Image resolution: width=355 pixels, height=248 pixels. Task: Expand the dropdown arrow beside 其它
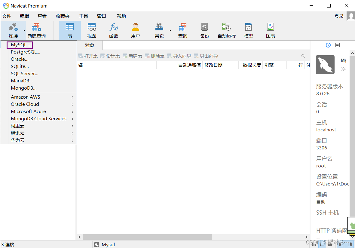(x=170, y=30)
